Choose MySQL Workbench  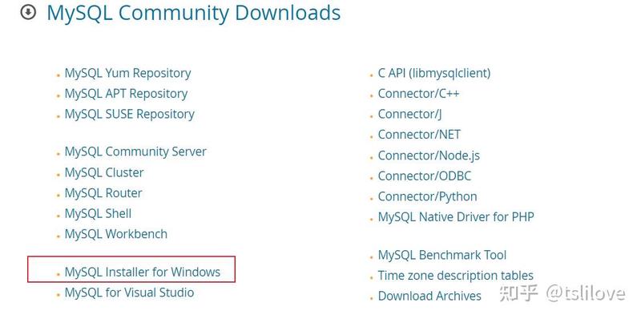click(116, 234)
